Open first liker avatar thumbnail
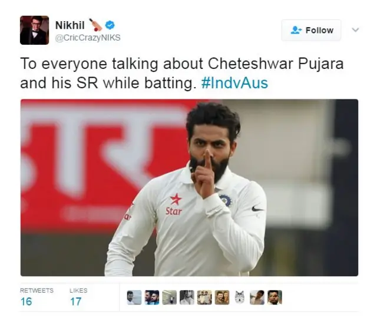Screen dimensions: 377x318 click(x=134, y=297)
